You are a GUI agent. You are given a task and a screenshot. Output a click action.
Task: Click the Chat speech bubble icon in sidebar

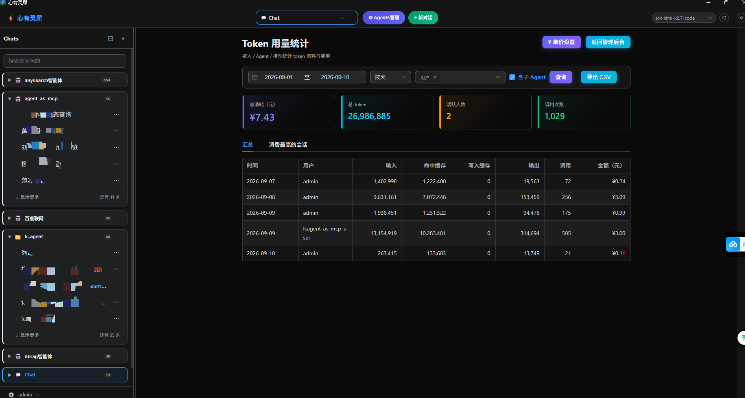18,375
